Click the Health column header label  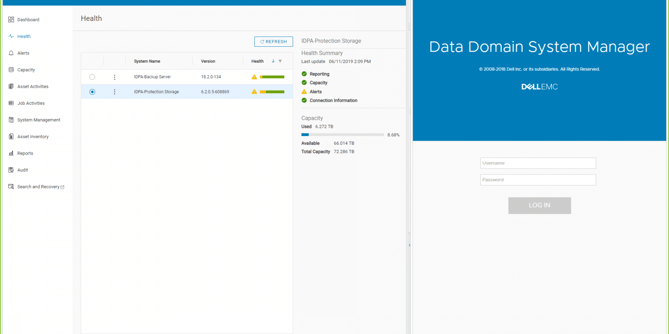click(x=258, y=61)
